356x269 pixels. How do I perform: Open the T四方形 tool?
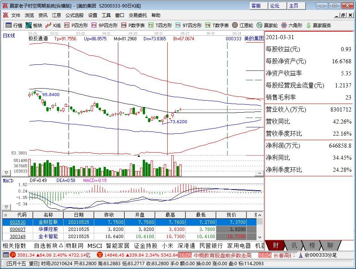click(x=160, y=25)
